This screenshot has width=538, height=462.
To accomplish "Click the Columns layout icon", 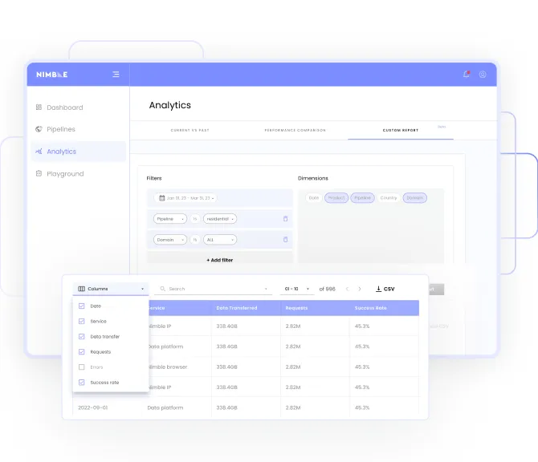I will pos(82,289).
